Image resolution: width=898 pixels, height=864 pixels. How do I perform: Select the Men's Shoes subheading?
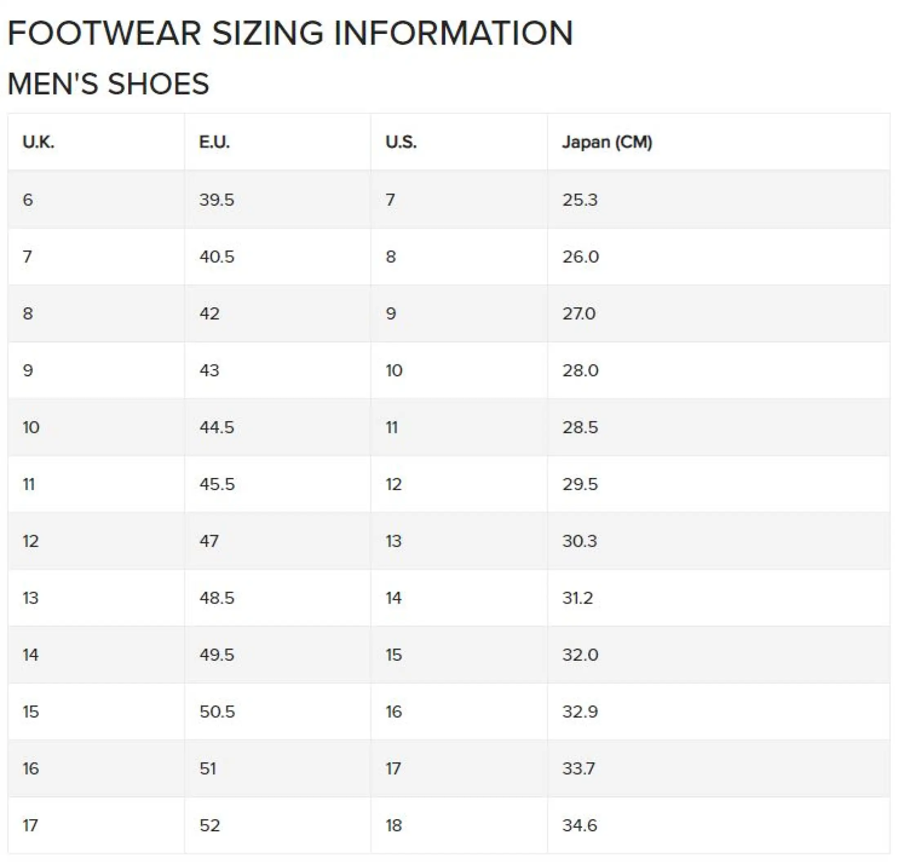[x=109, y=84]
